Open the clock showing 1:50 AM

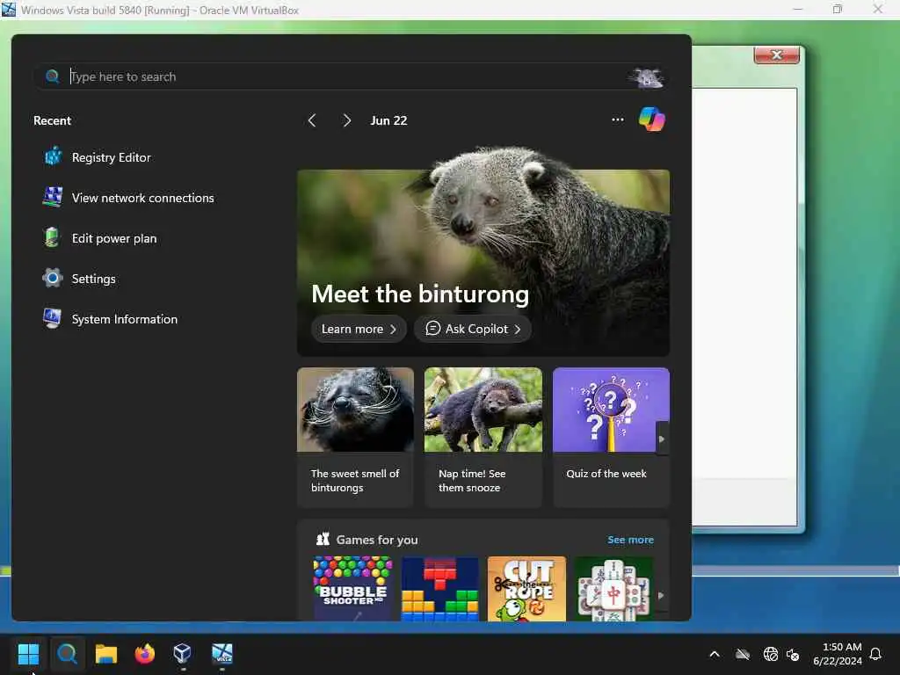[x=838, y=654]
